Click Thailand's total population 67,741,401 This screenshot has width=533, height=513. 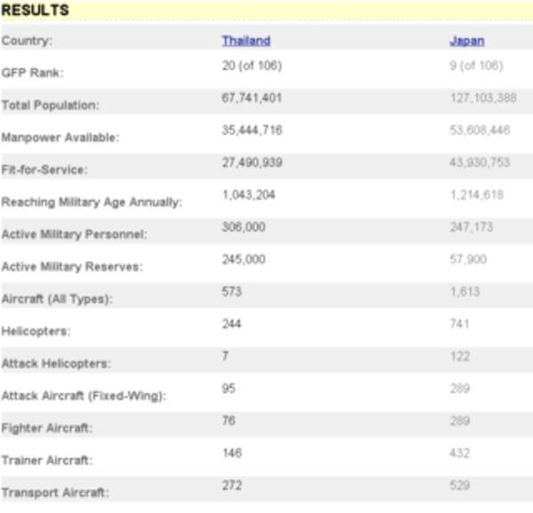pyautogui.click(x=251, y=98)
